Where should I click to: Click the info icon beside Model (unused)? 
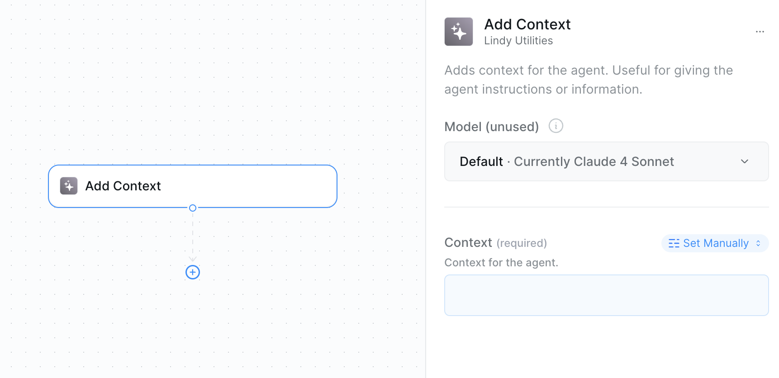click(556, 126)
